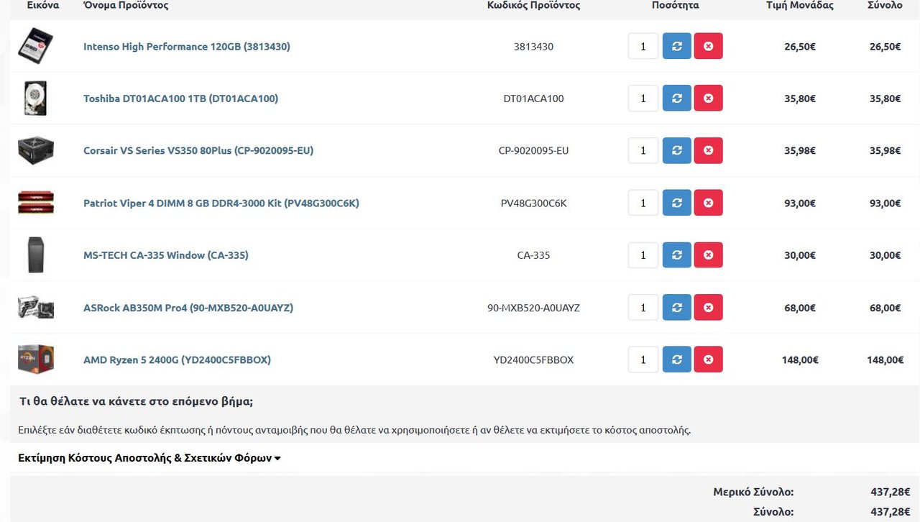Image resolution: width=920 pixels, height=522 pixels.
Task: Remove Corsair VS Series VS350 from cart
Action: click(x=709, y=151)
